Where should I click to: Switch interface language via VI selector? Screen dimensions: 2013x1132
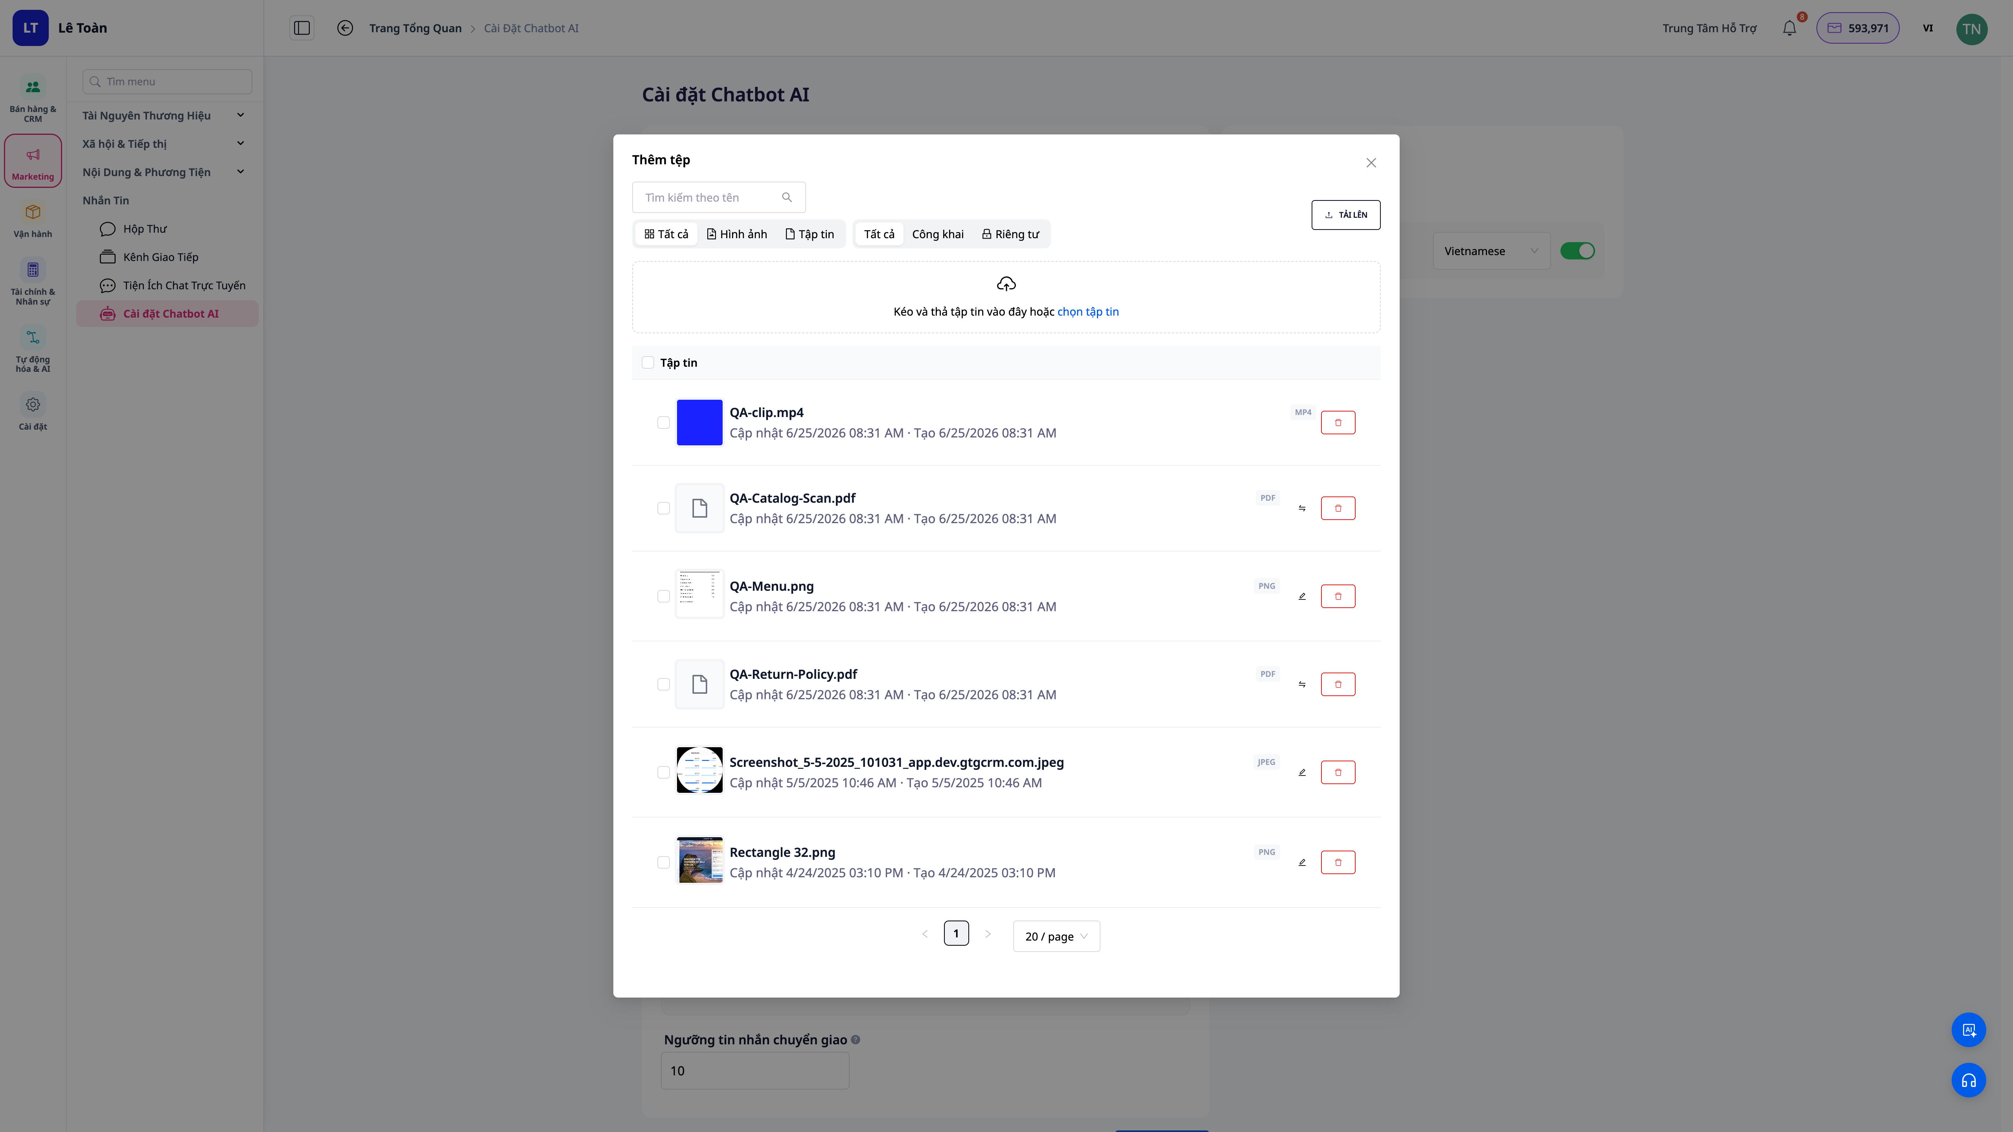pyautogui.click(x=1927, y=28)
